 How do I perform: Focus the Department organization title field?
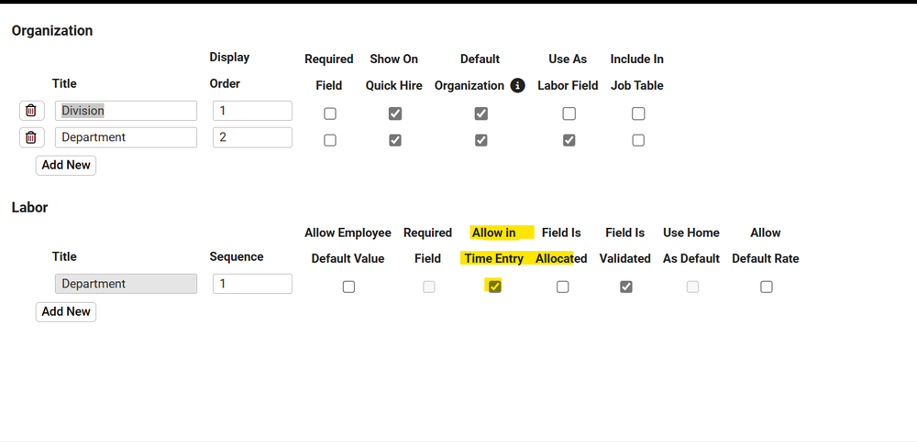pyautogui.click(x=126, y=137)
